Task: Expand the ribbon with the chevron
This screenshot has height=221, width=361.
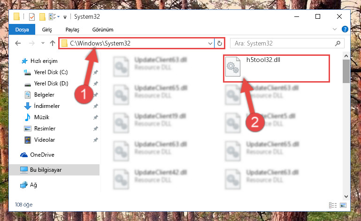Action: click(335, 29)
